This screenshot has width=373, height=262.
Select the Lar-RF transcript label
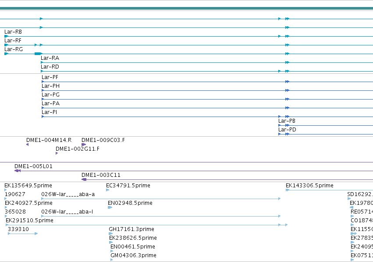[13, 41]
